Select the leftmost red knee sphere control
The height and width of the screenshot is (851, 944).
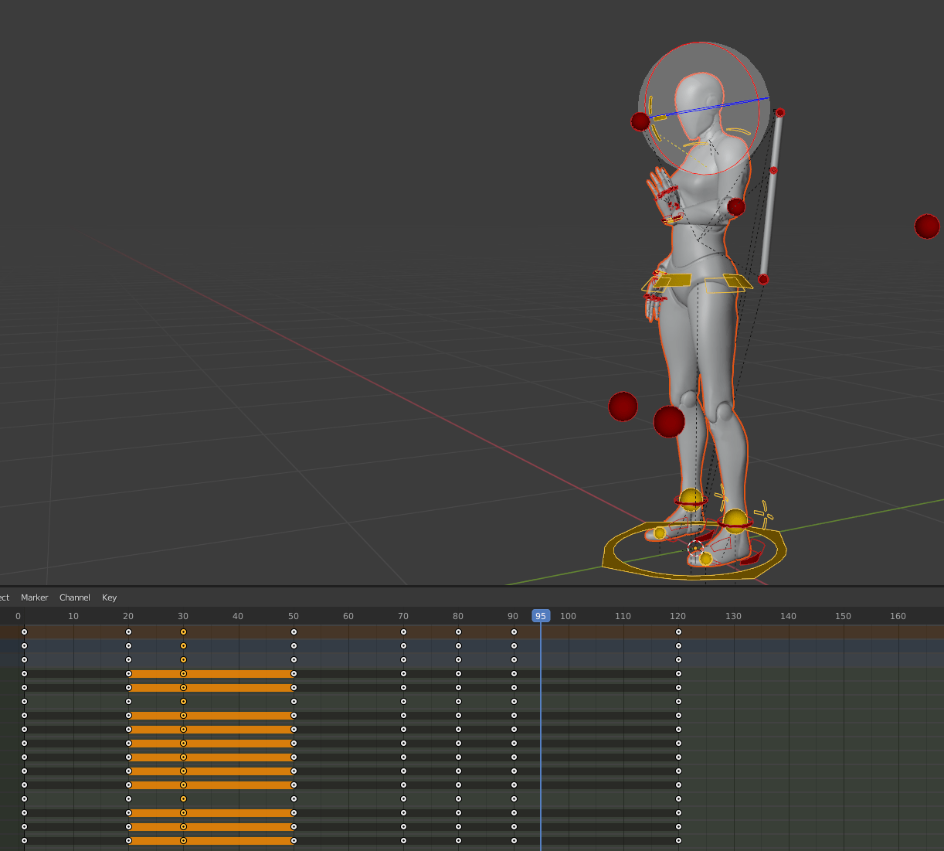(623, 407)
